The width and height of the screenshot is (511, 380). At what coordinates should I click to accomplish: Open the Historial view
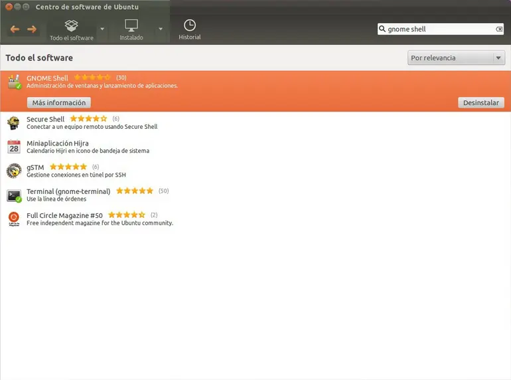(190, 30)
